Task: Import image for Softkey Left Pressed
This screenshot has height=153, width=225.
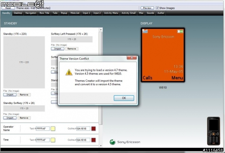Action: [58, 49]
